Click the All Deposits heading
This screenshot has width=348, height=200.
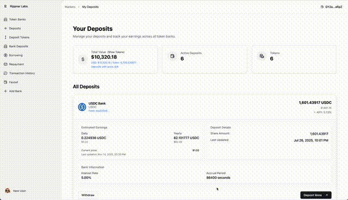(x=86, y=87)
